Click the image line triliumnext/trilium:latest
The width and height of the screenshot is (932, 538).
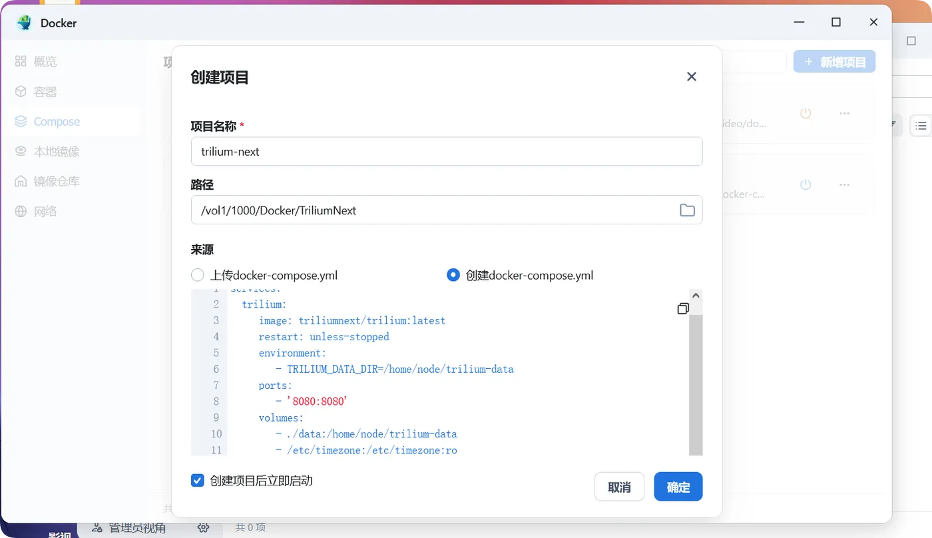pos(352,320)
